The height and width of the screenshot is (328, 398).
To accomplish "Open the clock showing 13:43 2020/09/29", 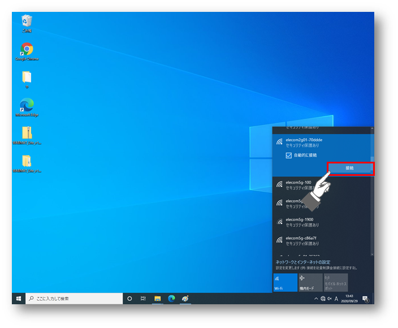I will 349,299.
